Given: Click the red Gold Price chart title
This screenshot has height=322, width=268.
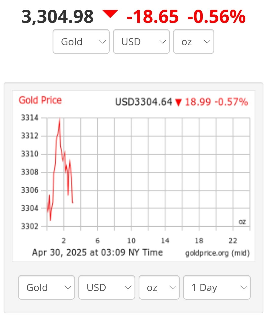Looking at the screenshot, I should pyautogui.click(x=40, y=100).
